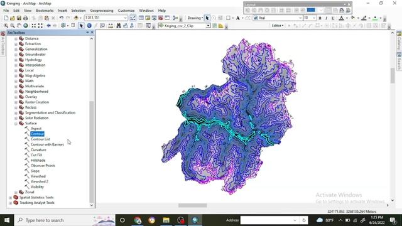Click the fill color bucket
The height and width of the screenshot is (226, 402).
(353, 18)
